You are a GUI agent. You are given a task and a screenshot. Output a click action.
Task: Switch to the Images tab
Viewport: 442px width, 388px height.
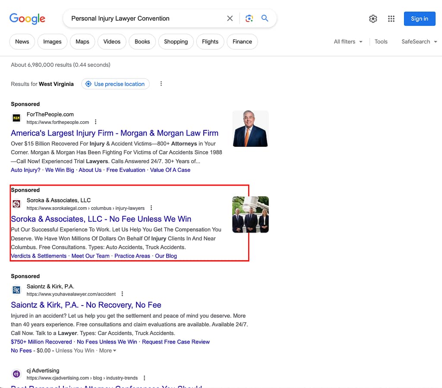(x=52, y=41)
